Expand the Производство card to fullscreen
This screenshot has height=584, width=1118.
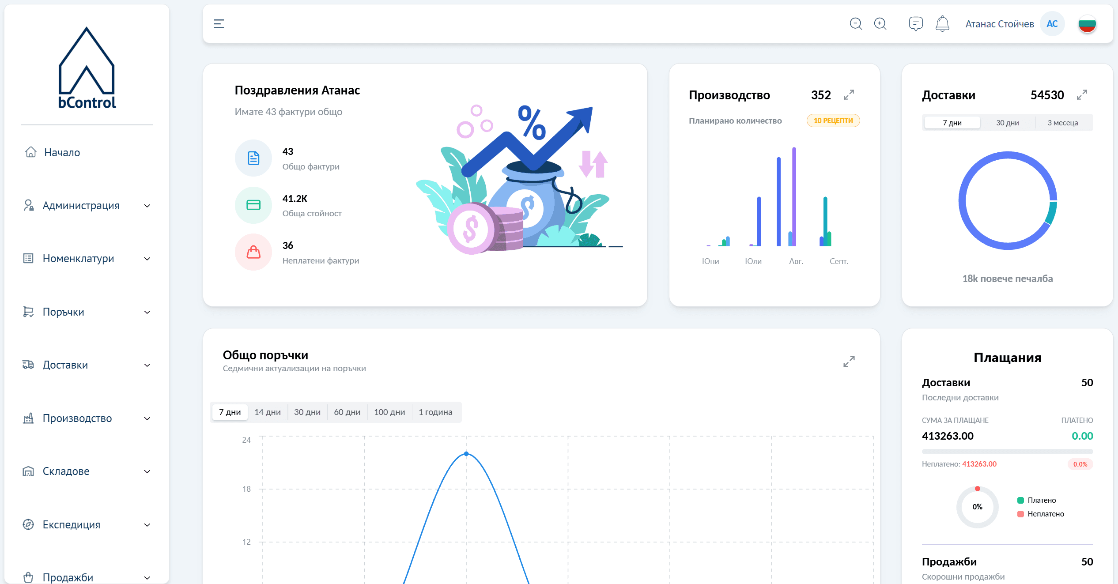[x=849, y=95]
